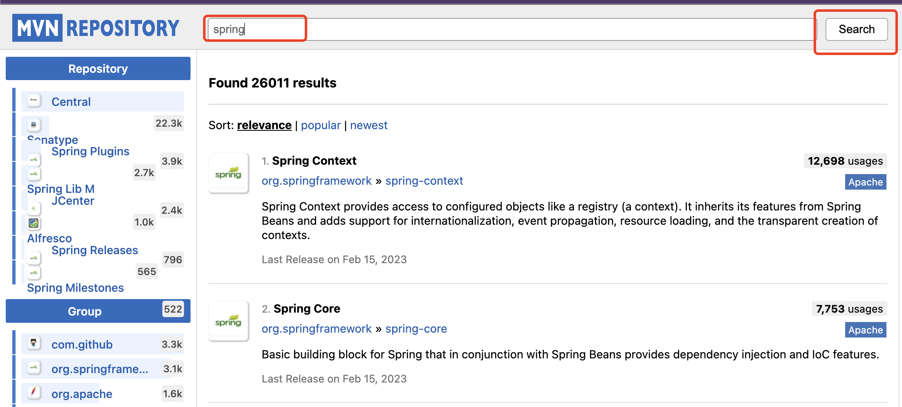Click the 7,753 usages badge

849,309
